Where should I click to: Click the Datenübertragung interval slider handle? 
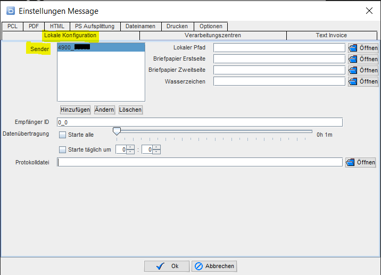(117, 131)
